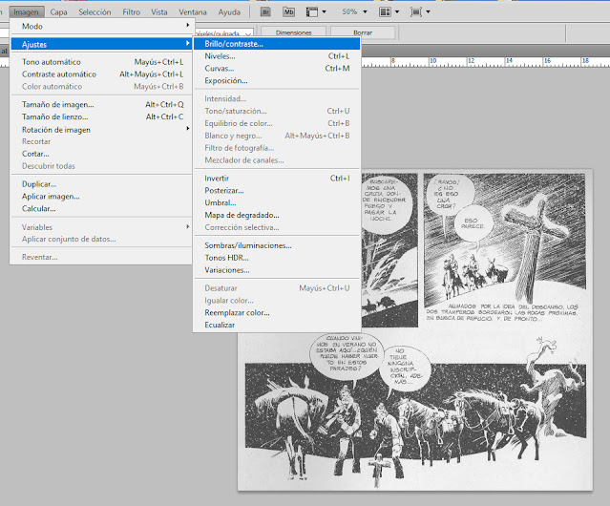
Task: Choose Tono automático
Action: coord(101,62)
